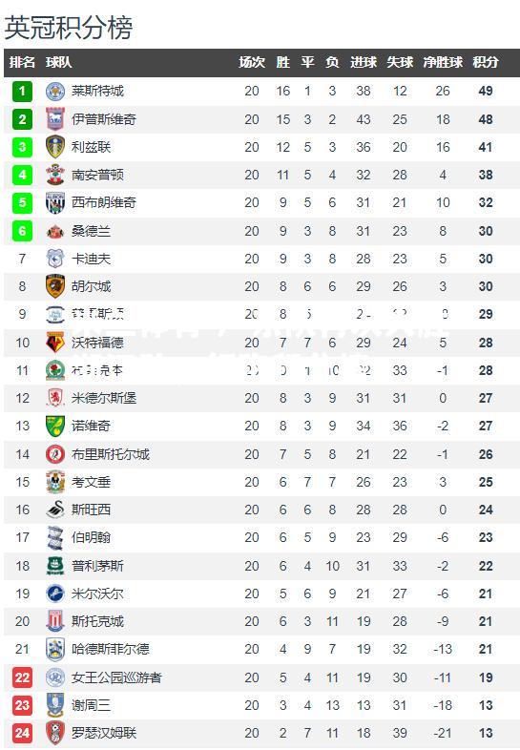This screenshot has width=520, height=750.
Task: Click the 西布朗维奇 club badge
Action: pyautogui.click(x=55, y=203)
